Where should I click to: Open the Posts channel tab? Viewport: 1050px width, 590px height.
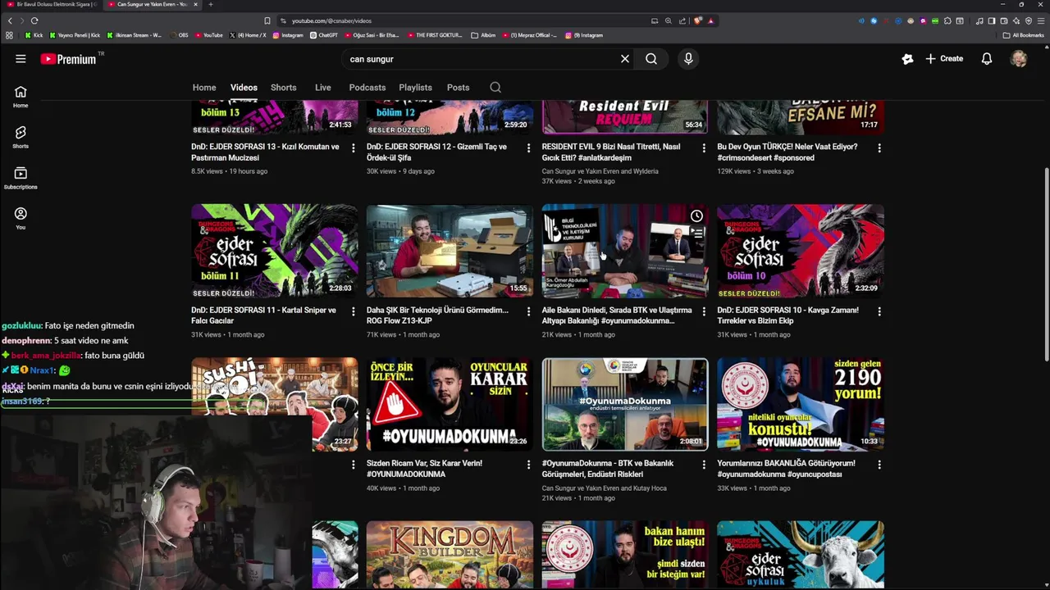click(458, 88)
